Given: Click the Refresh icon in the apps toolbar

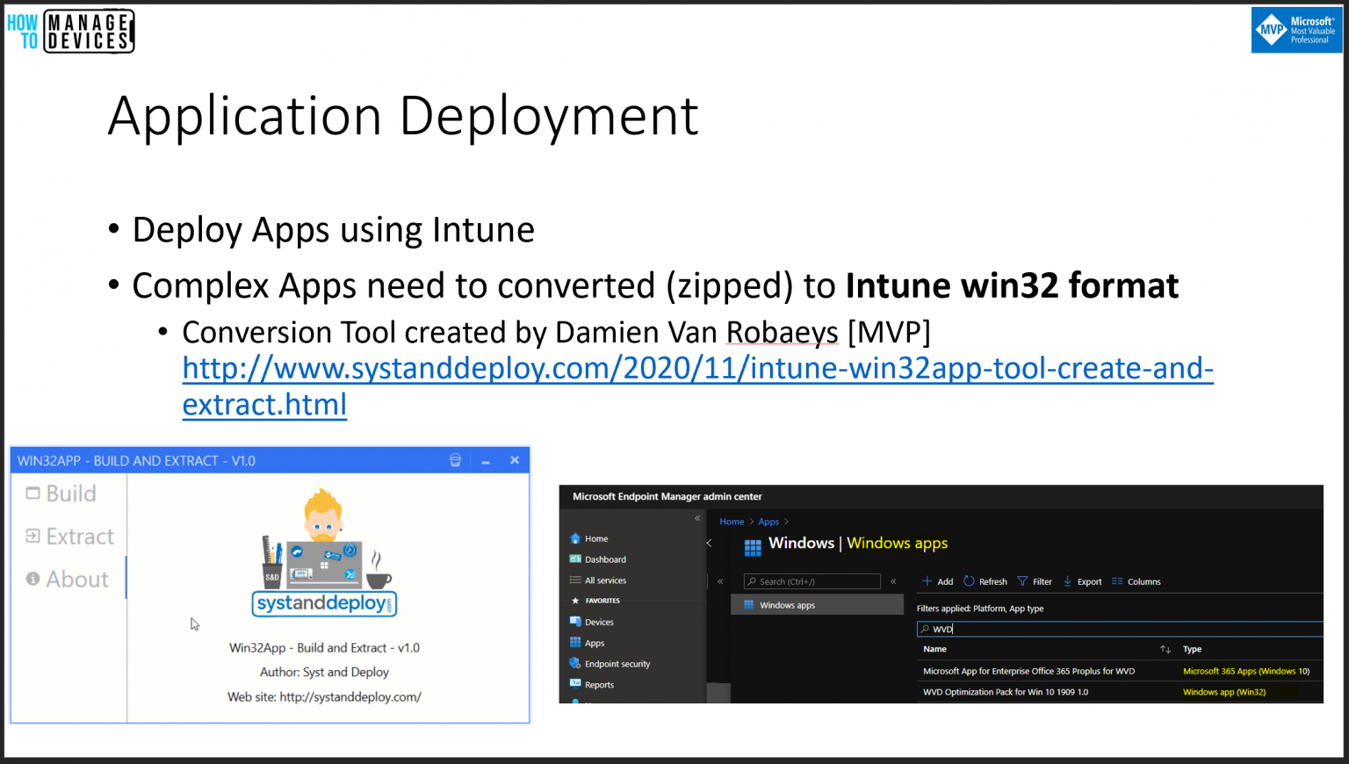Looking at the screenshot, I should click(969, 581).
